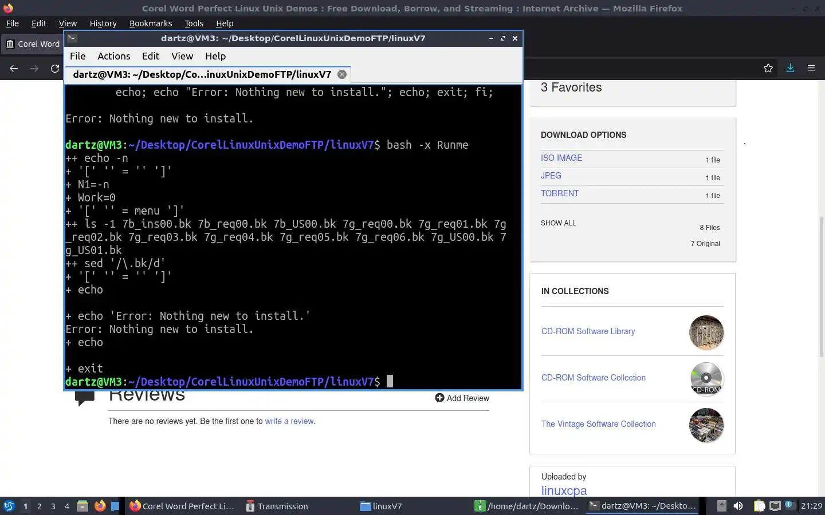Screen dimensions: 825x515
Task: Open Firefox downloads panel
Action: [x=790, y=68]
